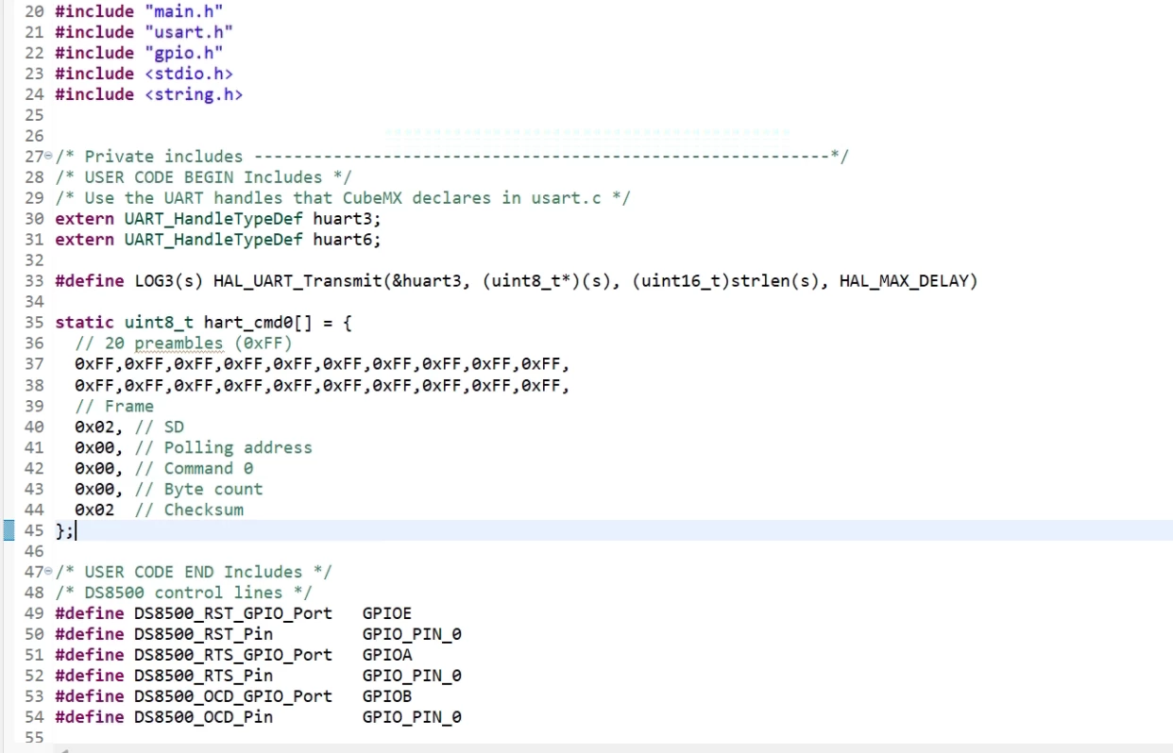Place cursor on "main.h" include
The height and width of the screenshot is (753, 1173).
coord(184,11)
